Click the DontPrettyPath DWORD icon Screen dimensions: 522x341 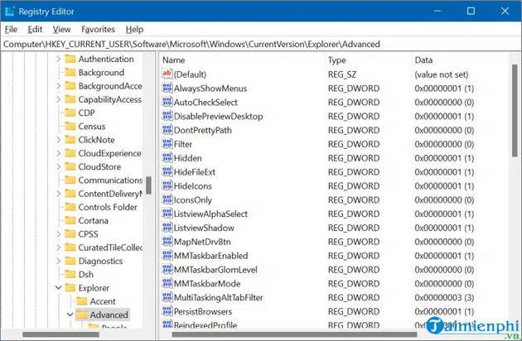pos(167,130)
